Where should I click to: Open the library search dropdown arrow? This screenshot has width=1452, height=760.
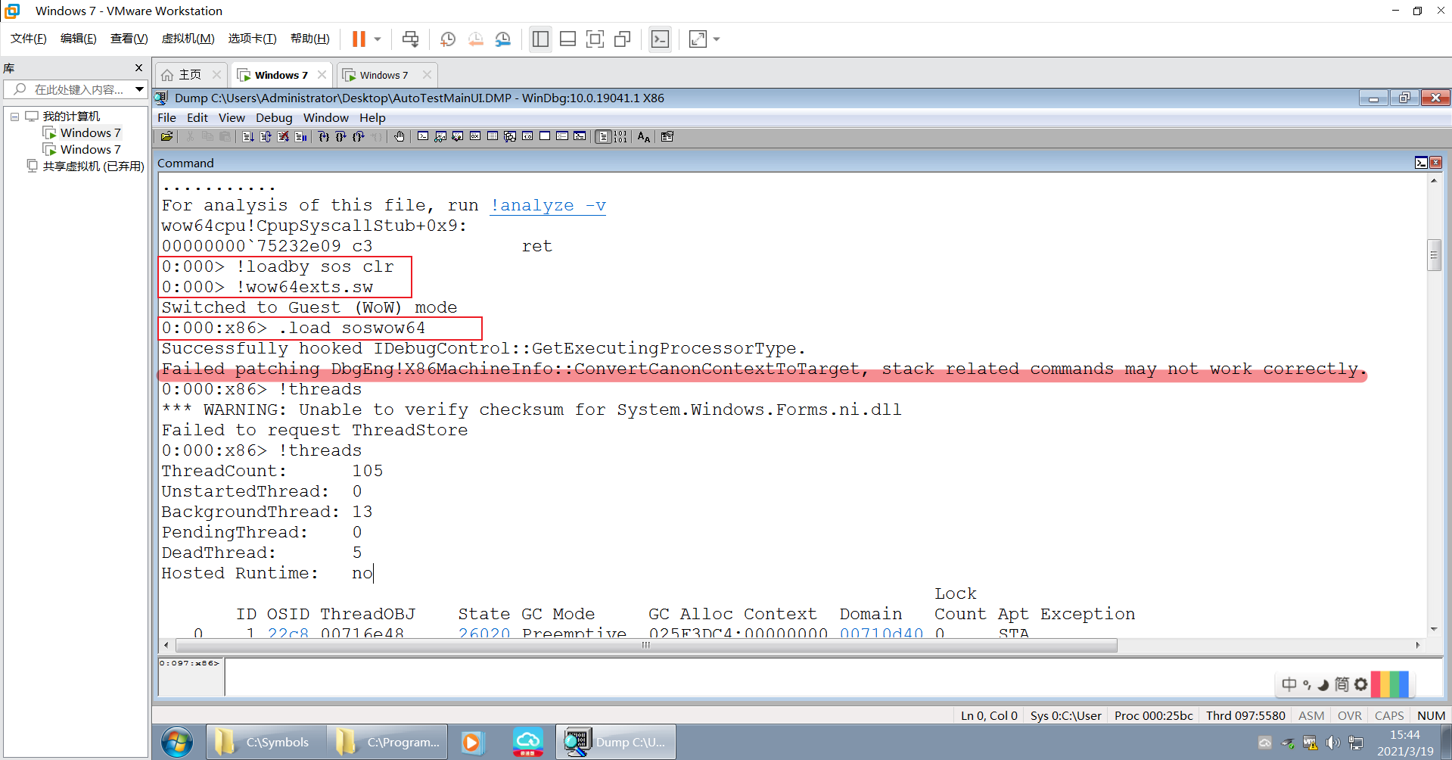click(x=139, y=89)
